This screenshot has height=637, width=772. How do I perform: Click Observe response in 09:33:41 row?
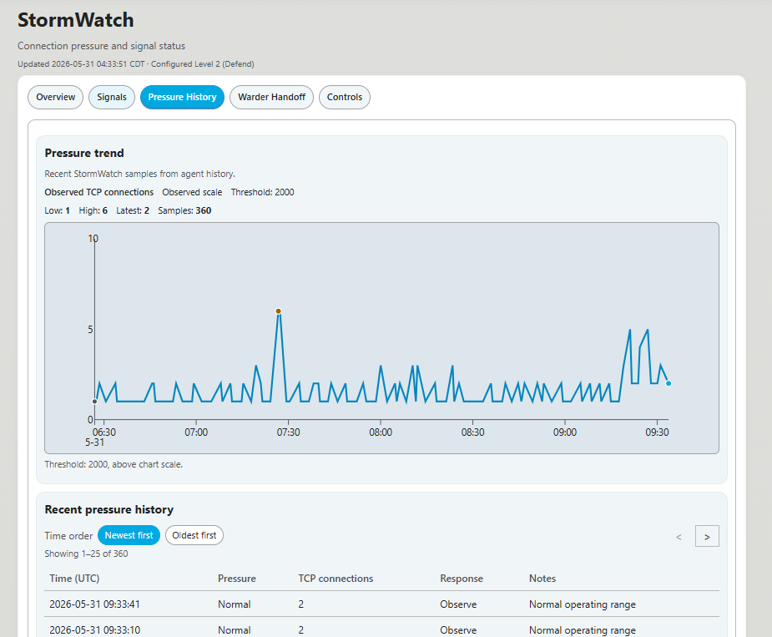tap(458, 604)
